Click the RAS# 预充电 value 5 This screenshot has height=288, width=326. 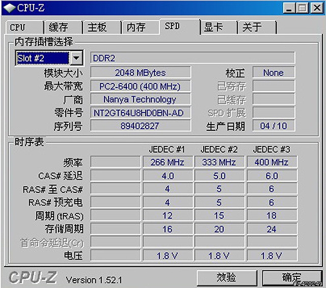point(220,202)
